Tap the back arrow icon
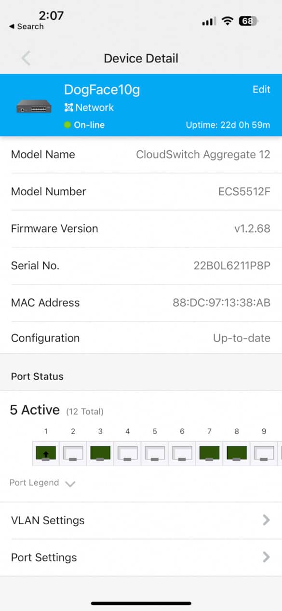 [26, 58]
